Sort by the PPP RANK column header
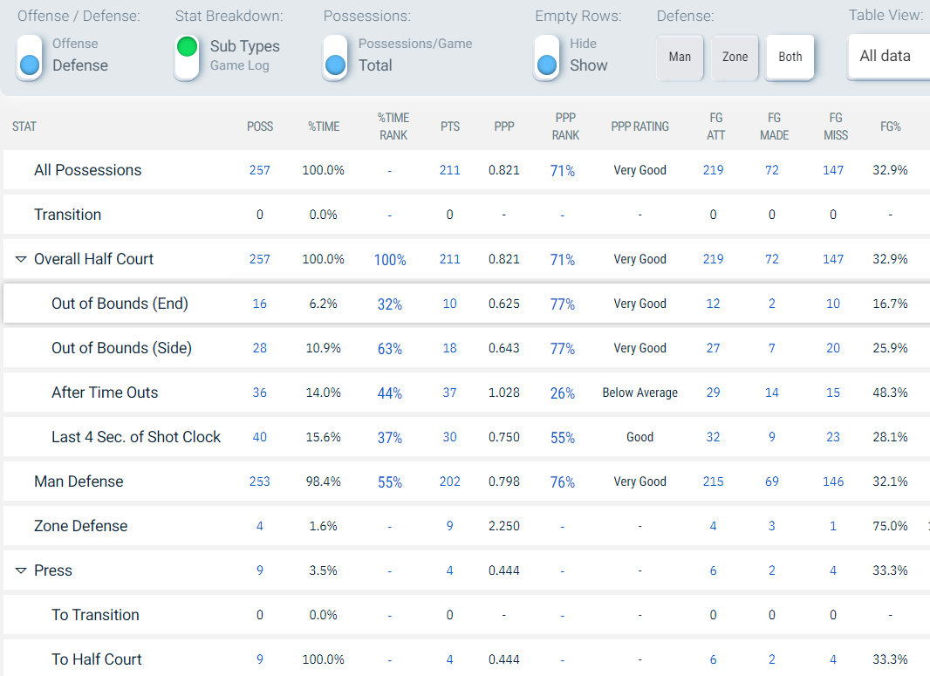930x676 pixels. pyautogui.click(x=565, y=126)
